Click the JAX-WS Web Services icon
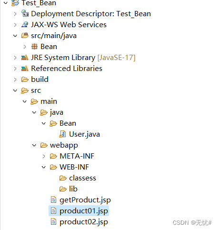 (25, 24)
